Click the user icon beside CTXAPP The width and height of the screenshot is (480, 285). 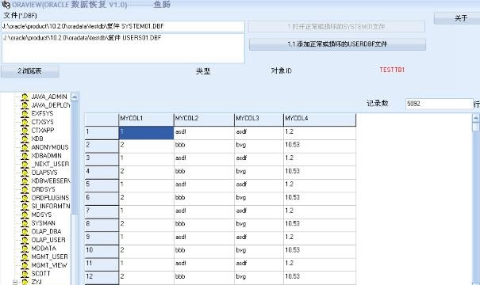coord(25,131)
